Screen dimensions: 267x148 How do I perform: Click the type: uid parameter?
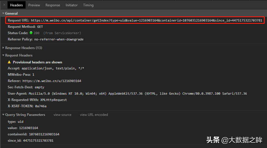pos(16,122)
